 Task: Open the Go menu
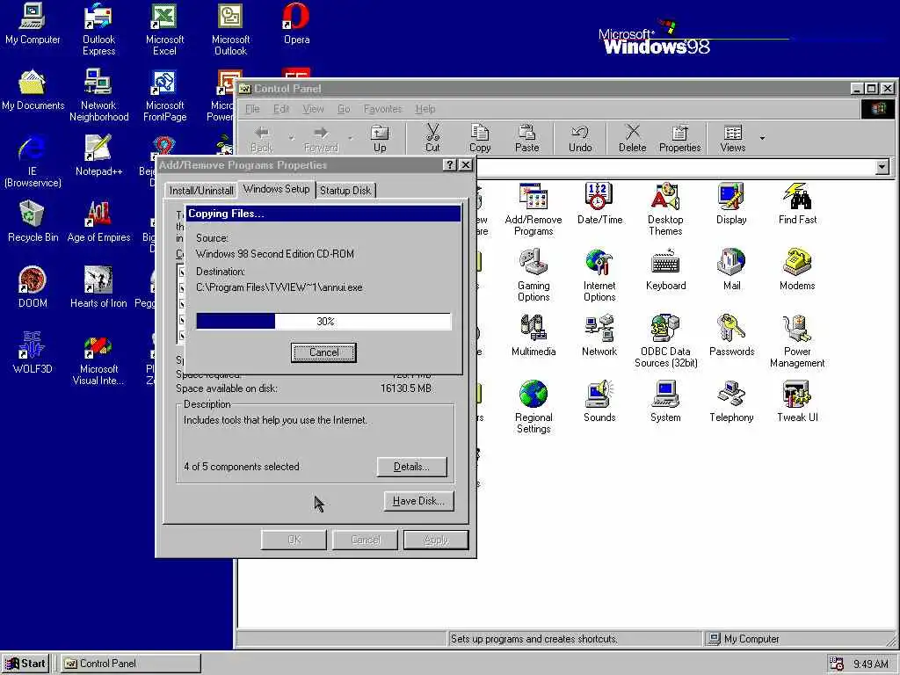(344, 108)
